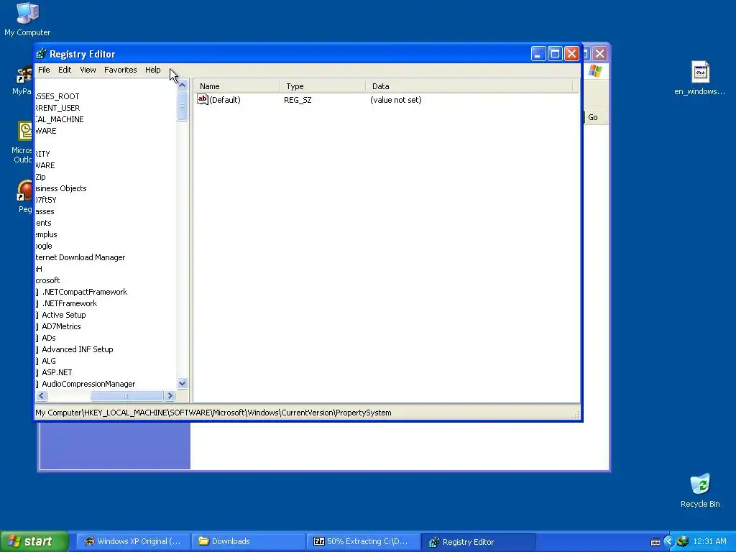Open the My Computer desktop icon
736x552 pixels.
[x=27, y=19]
